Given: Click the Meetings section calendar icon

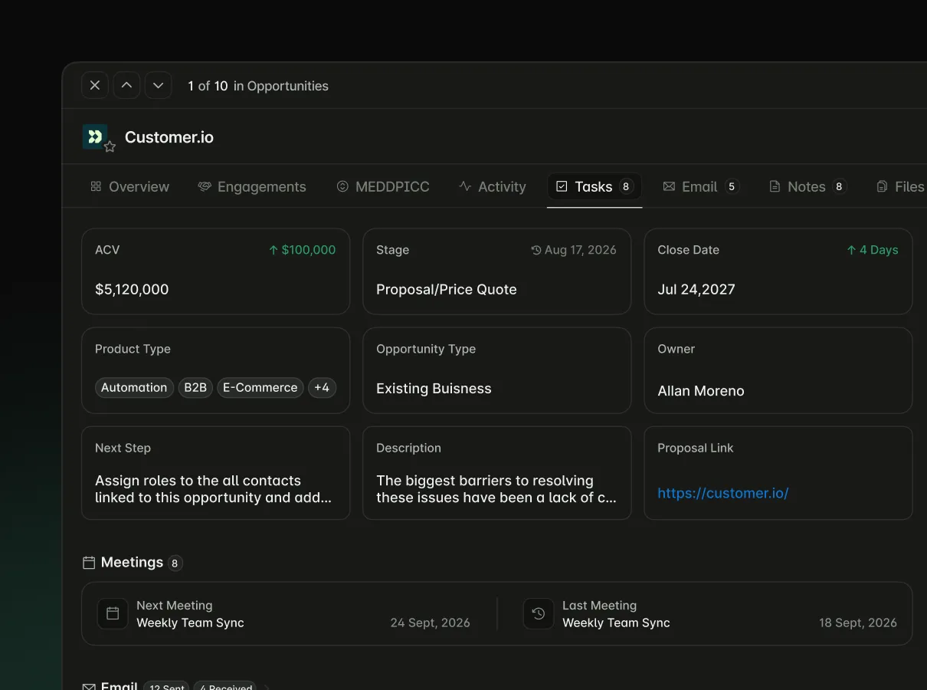Looking at the screenshot, I should click(89, 563).
